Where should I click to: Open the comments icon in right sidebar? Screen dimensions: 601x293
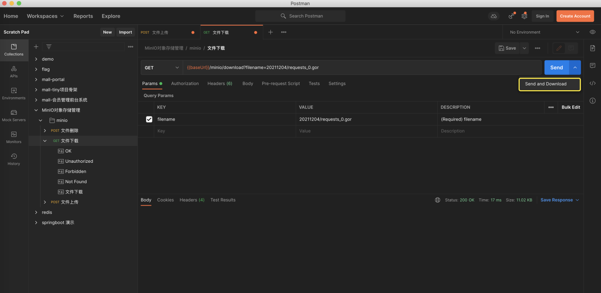coord(593,66)
